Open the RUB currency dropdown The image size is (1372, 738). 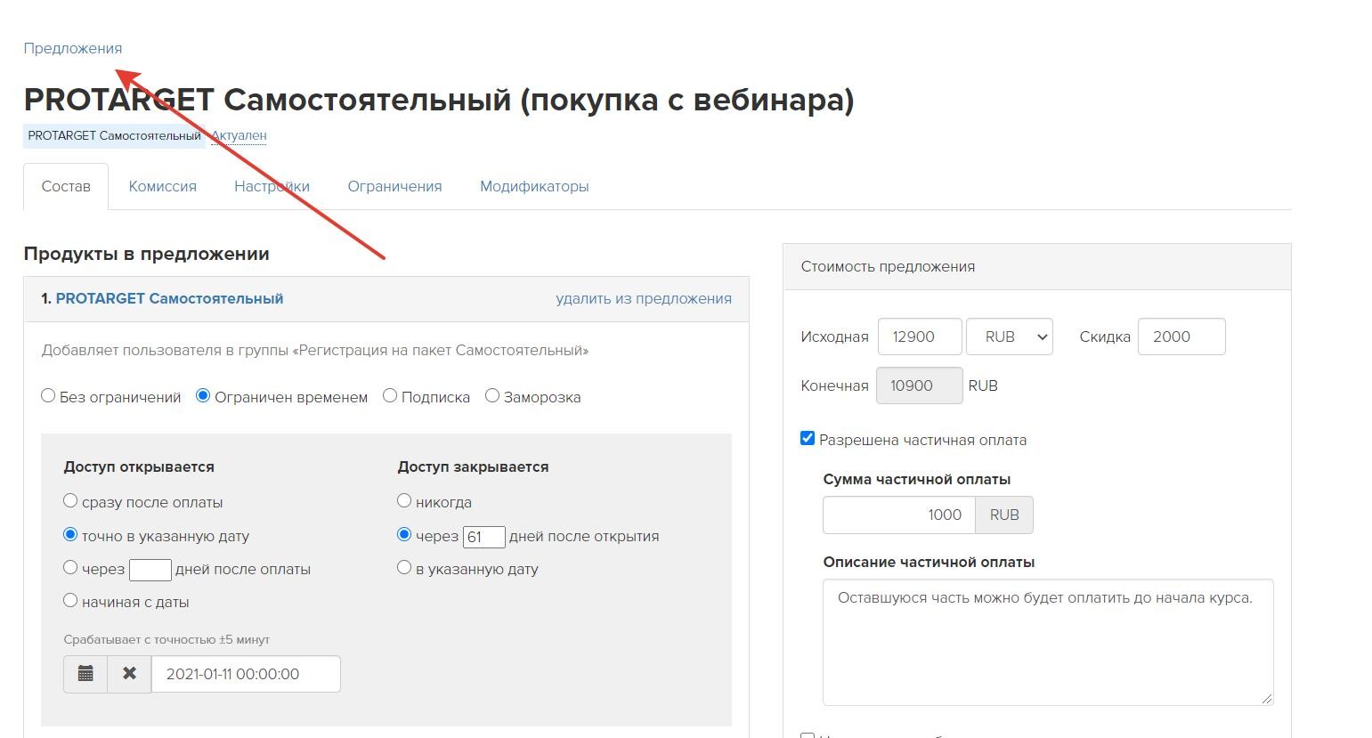coord(1010,337)
